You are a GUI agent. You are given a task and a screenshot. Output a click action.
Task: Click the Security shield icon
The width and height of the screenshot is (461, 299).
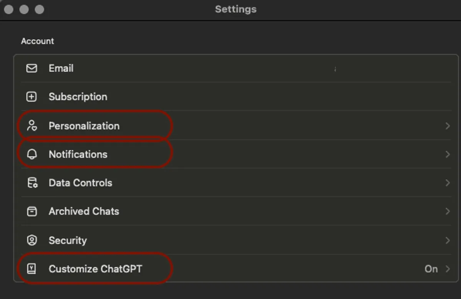(32, 240)
